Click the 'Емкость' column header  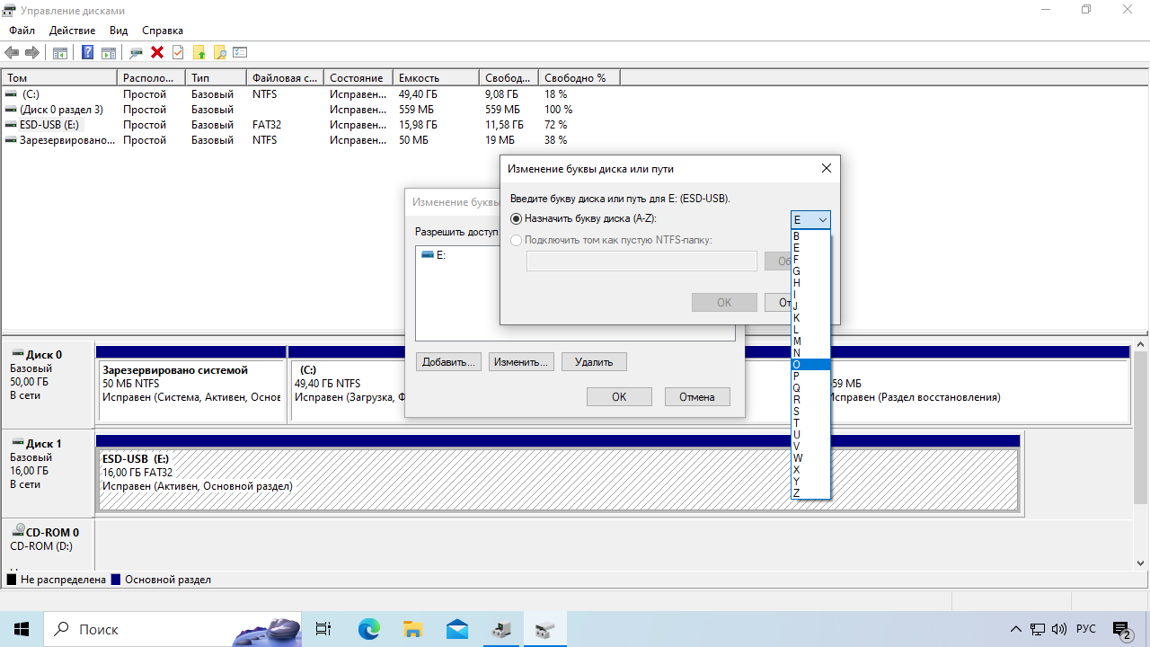pos(436,78)
